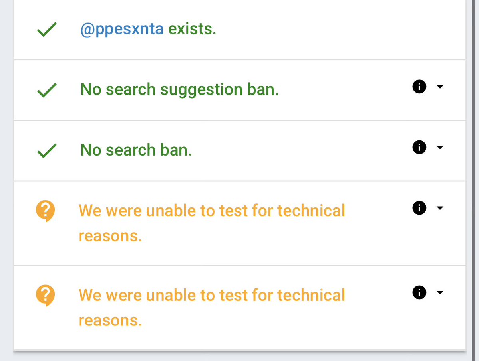The height and width of the screenshot is (361, 479).
Task: Show info for the No search ban test
Action: (419, 147)
